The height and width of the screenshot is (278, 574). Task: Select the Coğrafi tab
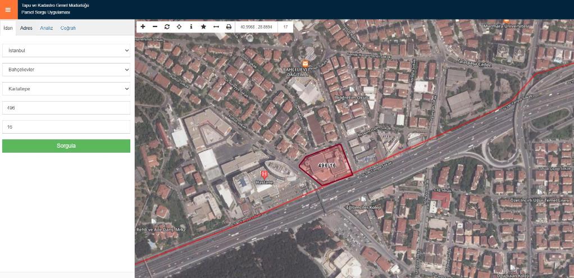pyautogui.click(x=68, y=28)
